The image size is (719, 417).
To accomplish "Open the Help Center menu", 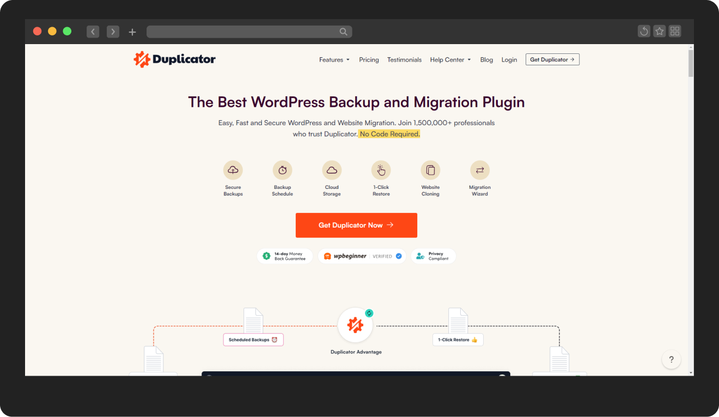I will pyautogui.click(x=450, y=59).
